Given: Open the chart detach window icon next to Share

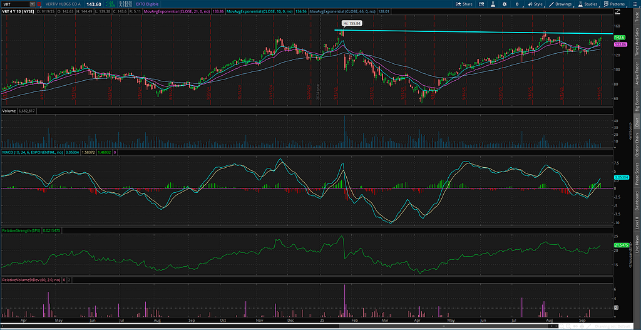Looking at the screenshot, I should pyautogui.click(x=481, y=4).
